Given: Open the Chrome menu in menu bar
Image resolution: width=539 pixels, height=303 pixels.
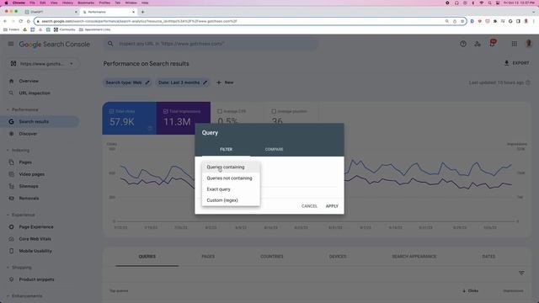Looking at the screenshot, I should (x=19, y=3).
